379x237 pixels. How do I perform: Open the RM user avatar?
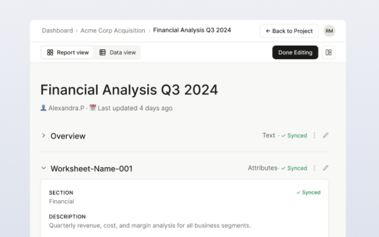329,31
